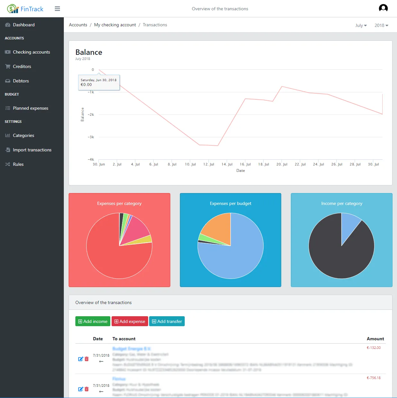Go to Accounts in the breadcrumb
This screenshot has height=398, width=397.
[78, 25]
